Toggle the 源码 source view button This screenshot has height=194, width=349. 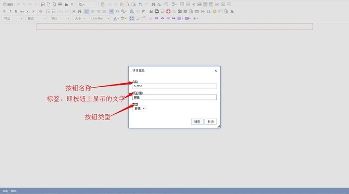pos(8,4)
